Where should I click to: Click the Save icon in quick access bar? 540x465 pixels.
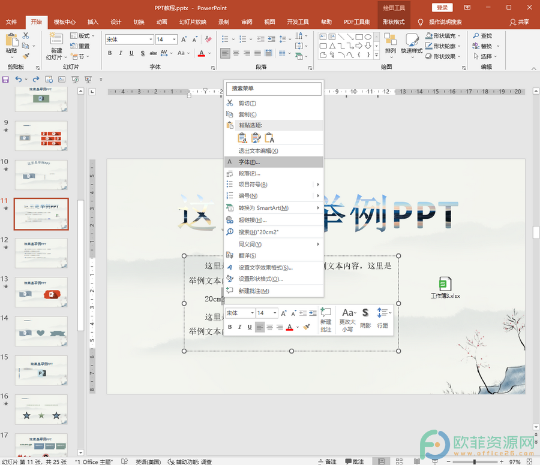click(x=5, y=80)
